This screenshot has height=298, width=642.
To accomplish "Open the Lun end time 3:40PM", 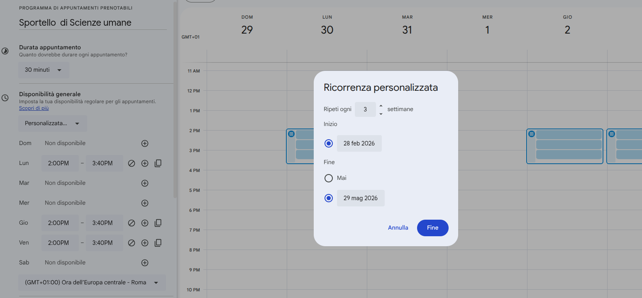I will click(x=105, y=163).
